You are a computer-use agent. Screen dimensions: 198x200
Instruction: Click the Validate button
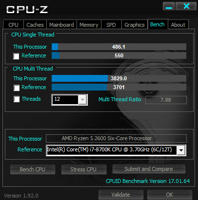tap(121, 195)
